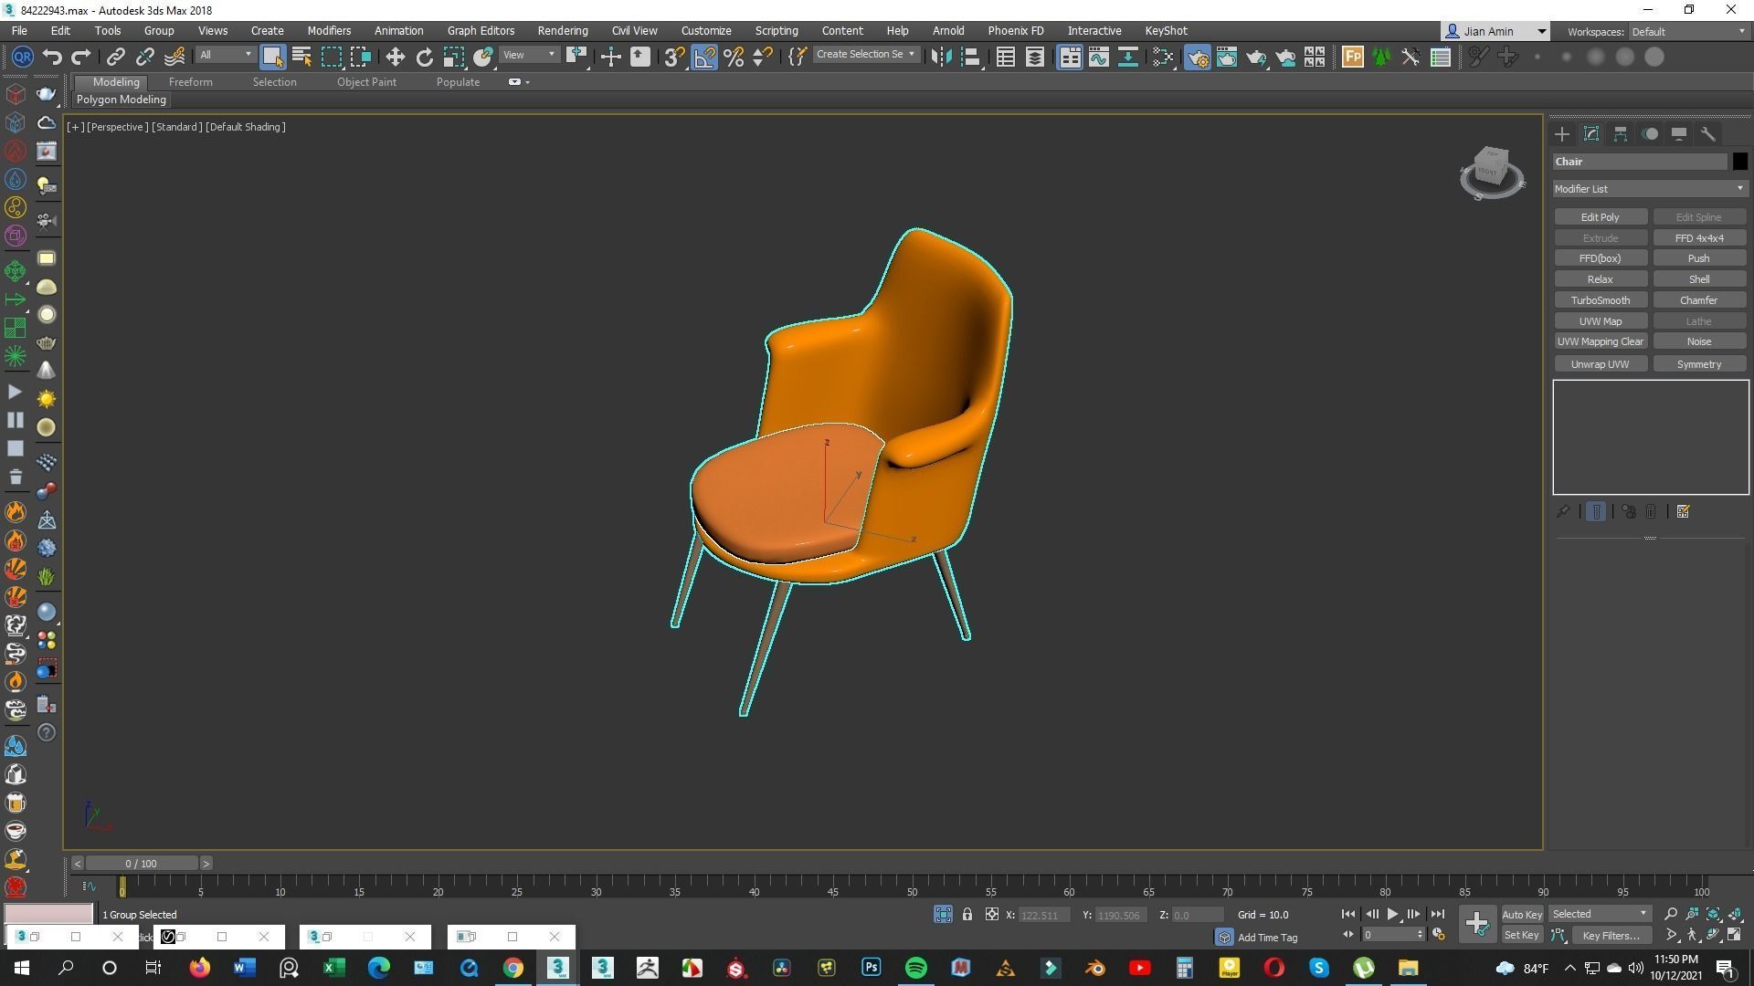The width and height of the screenshot is (1754, 986).
Task: Switch to the Motion panel tab
Action: [1650, 134]
